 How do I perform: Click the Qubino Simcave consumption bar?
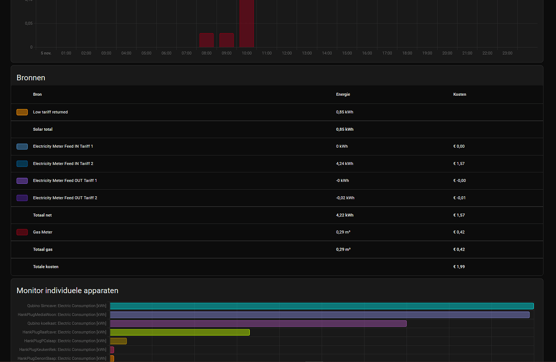pos(322,306)
